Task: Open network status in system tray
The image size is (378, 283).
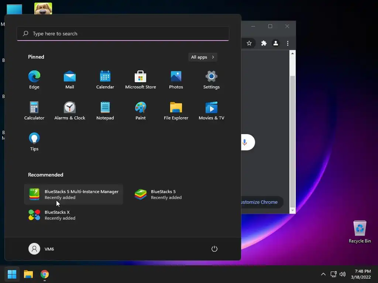Action: [333, 274]
